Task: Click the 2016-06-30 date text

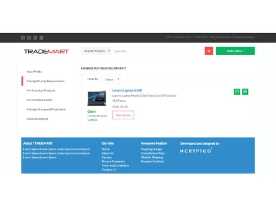Action: (x=120, y=107)
